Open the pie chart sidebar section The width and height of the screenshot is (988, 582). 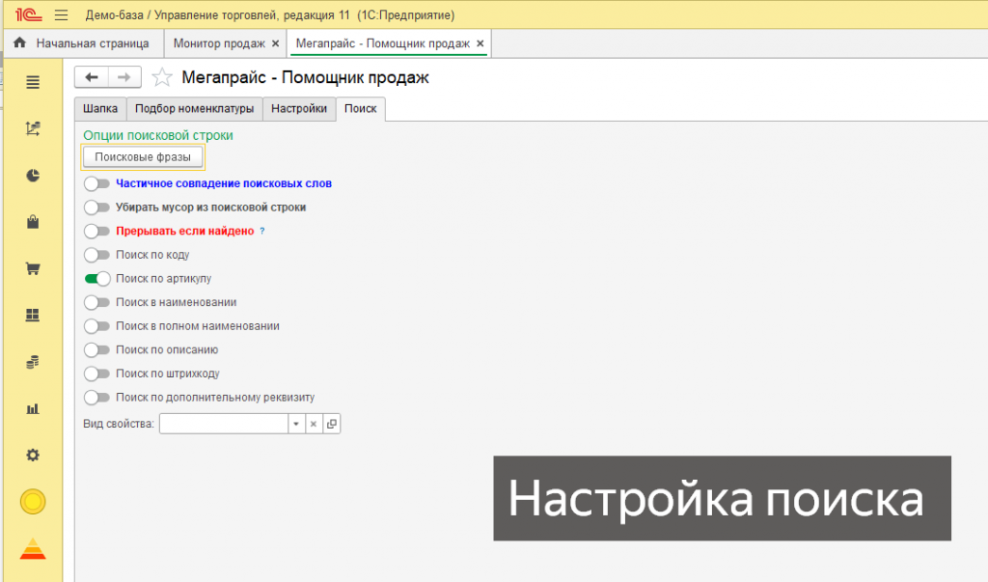click(x=33, y=176)
